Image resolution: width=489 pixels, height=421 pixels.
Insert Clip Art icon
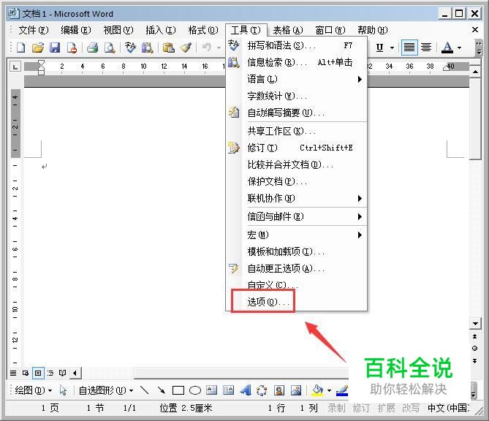click(279, 390)
